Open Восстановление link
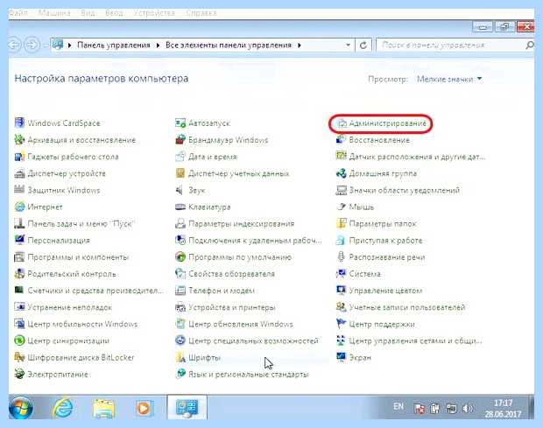Image resolution: width=543 pixels, height=428 pixels. (379, 140)
